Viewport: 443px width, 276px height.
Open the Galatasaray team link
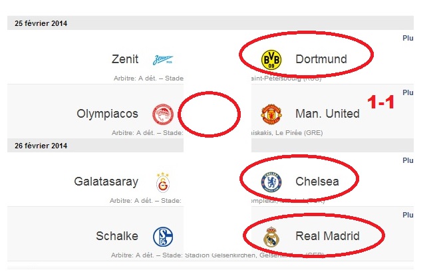pos(106,182)
